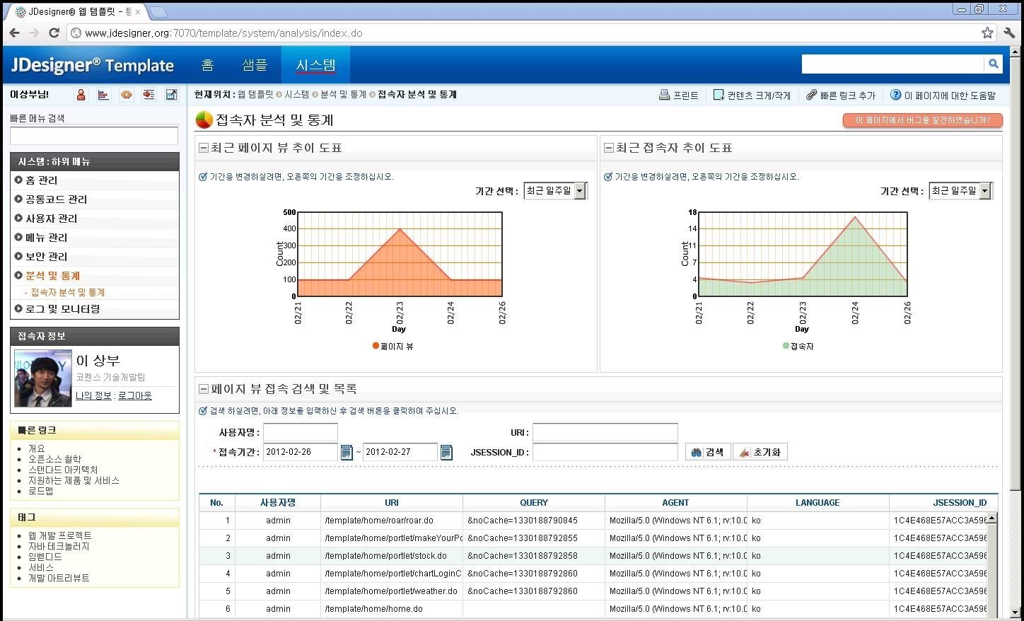Click the 검색 search button

point(708,452)
